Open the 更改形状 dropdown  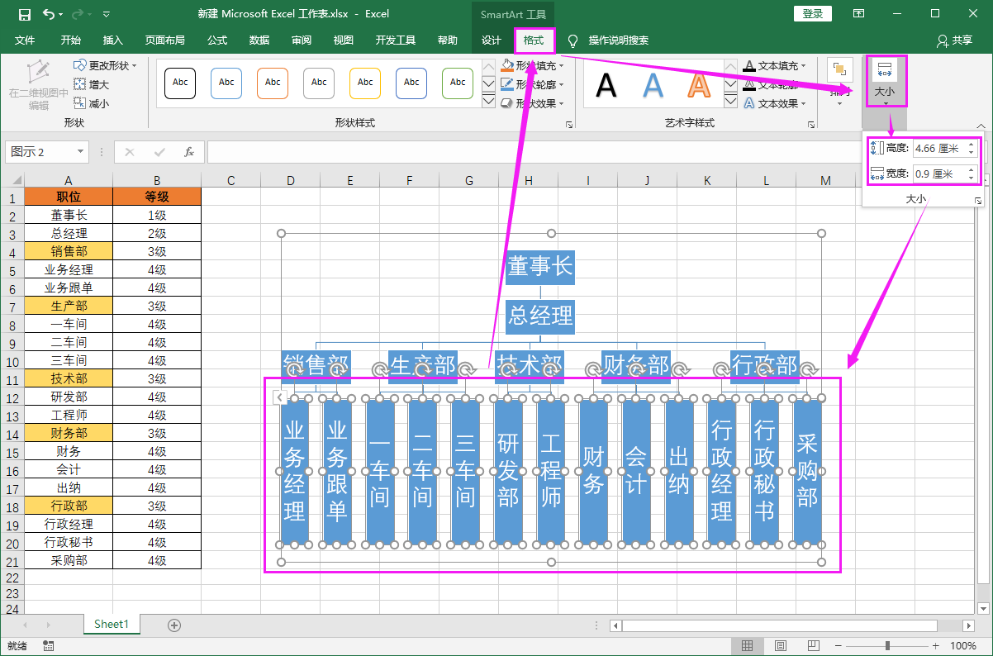105,65
